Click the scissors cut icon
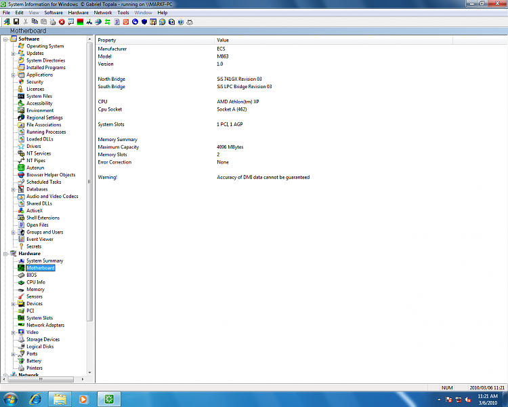Screen dimensions: 508x407 [x=25, y=22]
